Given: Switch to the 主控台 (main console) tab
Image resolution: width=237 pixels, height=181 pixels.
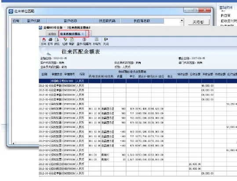Looking at the screenshot, I should pyautogui.click(x=52, y=34).
